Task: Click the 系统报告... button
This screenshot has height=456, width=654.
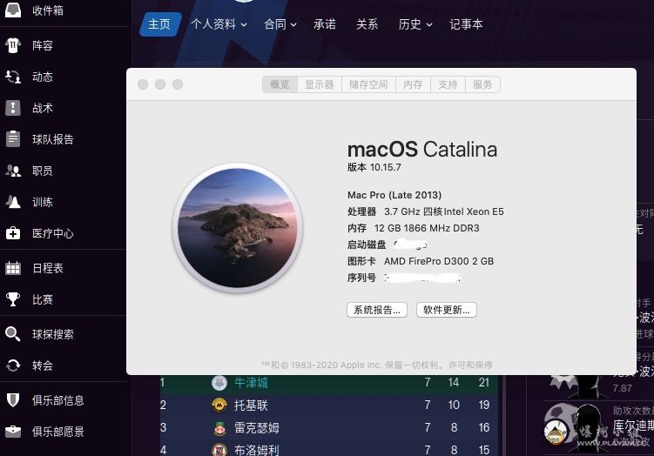Action: click(377, 310)
